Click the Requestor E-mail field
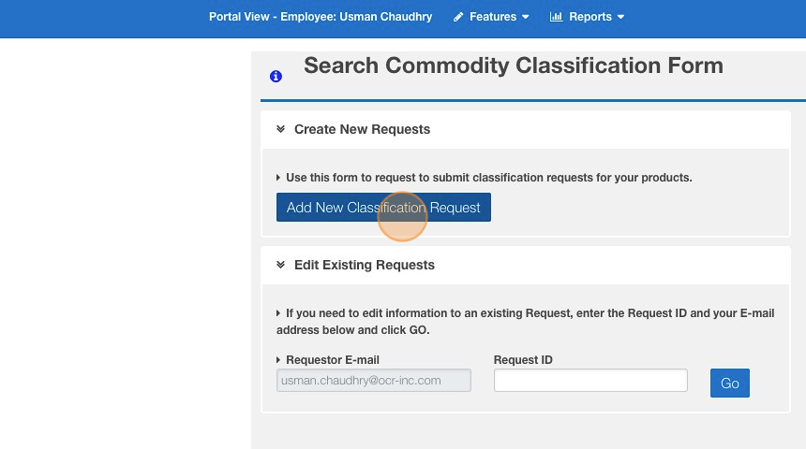This screenshot has height=449, width=806. [x=374, y=381]
